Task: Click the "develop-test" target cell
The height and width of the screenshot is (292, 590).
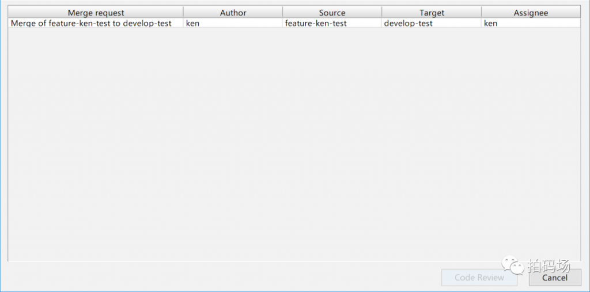Action: pos(432,23)
